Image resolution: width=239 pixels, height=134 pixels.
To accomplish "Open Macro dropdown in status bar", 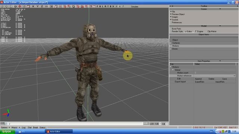I will pos(16,127).
